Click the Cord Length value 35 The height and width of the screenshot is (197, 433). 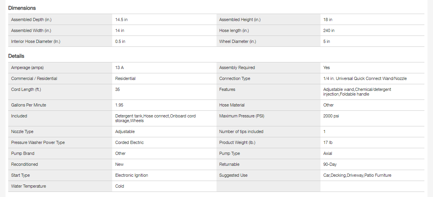coord(118,89)
